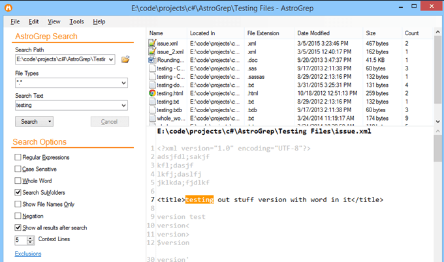Click the results list scroll up arrow
This screenshot has height=262, width=444.
pos(437,32)
